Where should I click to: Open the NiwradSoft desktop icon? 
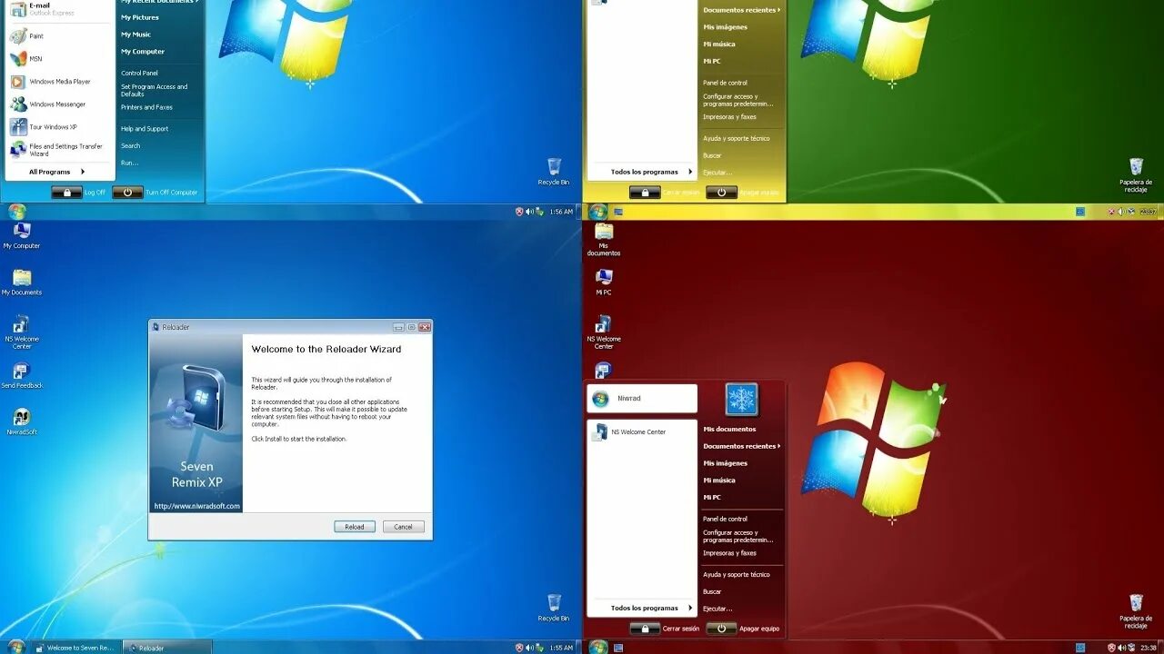click(x=22, y=421)
